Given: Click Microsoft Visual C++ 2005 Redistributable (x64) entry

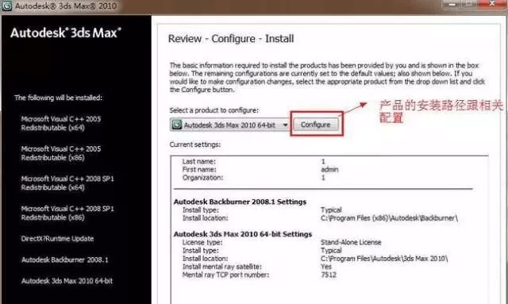Looking at the screenshot, I should tap(61, 123).
